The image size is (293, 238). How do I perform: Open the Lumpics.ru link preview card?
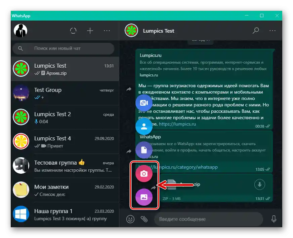tap(204, 65)
